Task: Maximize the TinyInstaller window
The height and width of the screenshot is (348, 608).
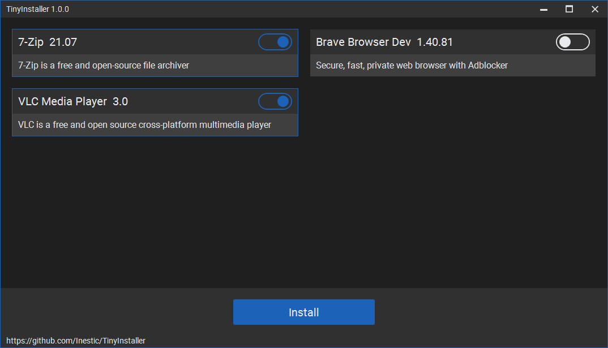Action: [569, 9]
